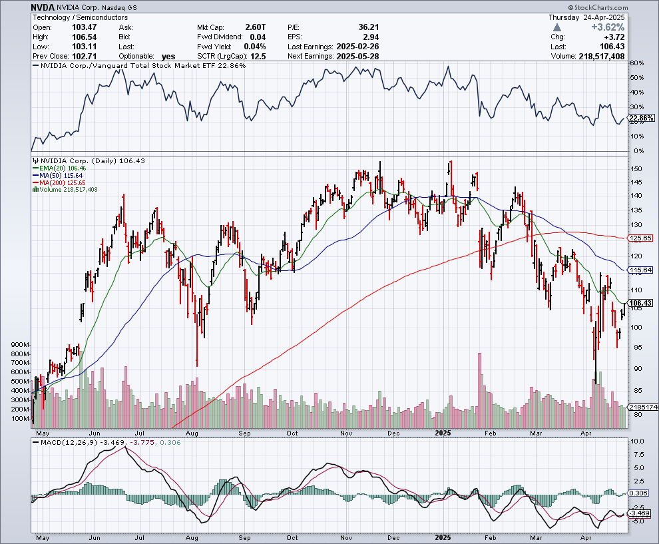Click the 900M label on the volume scale
Screen dimensions: 659x544
(20, 344)
